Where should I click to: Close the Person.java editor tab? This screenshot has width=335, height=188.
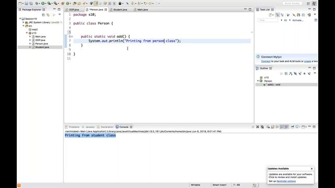pos(106,9)
